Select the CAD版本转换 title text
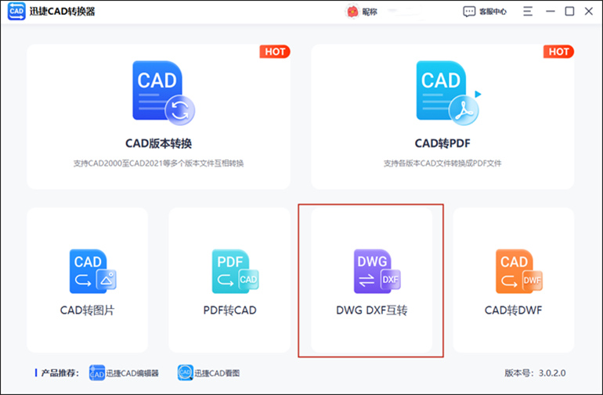This screenshot has width=603, height=395. point(158,143)
